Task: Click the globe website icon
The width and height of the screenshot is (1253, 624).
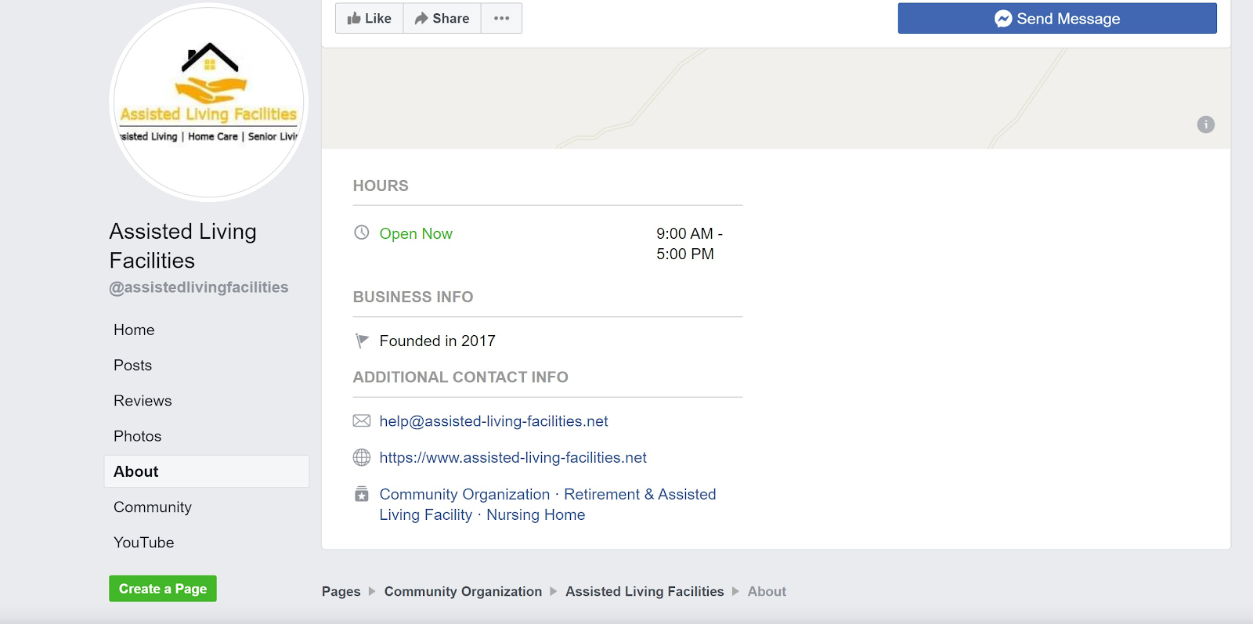Action: pyautogui.click(x=362, y=457)
